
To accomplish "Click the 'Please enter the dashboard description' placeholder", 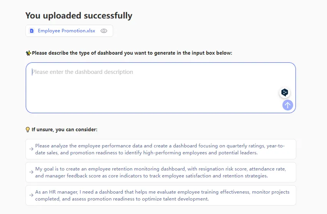I will 82,72.
